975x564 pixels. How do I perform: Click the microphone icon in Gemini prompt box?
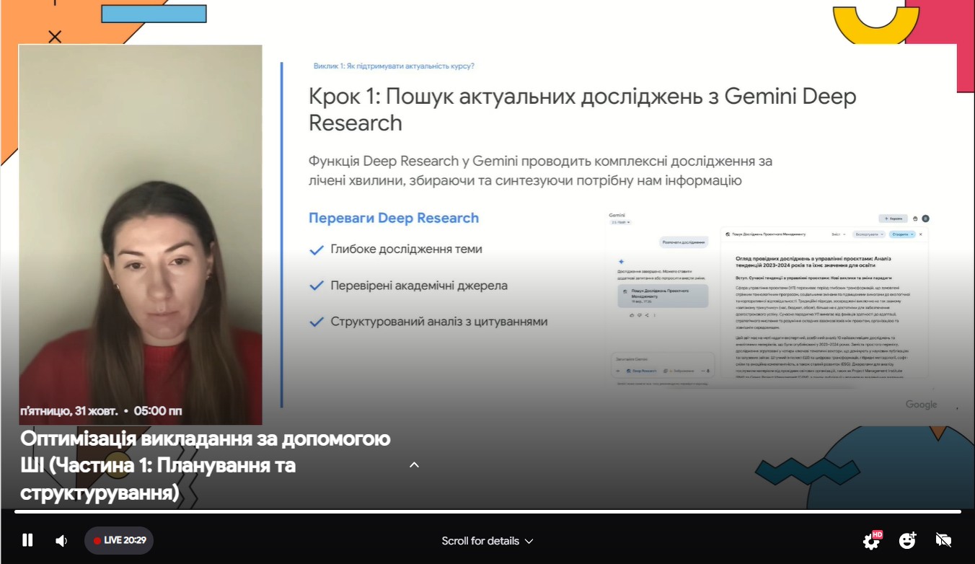point(709,371)
